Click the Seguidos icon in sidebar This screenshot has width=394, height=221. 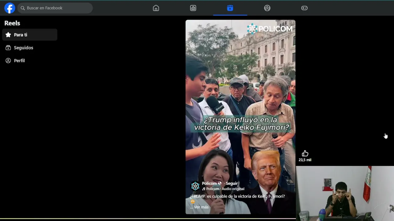[8, 48]
